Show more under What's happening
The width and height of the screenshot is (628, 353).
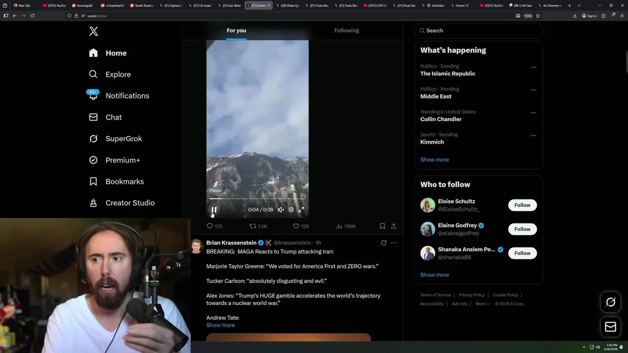click(x=434, y=160)
